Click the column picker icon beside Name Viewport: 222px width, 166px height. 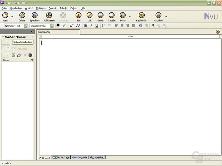(32, 60)
